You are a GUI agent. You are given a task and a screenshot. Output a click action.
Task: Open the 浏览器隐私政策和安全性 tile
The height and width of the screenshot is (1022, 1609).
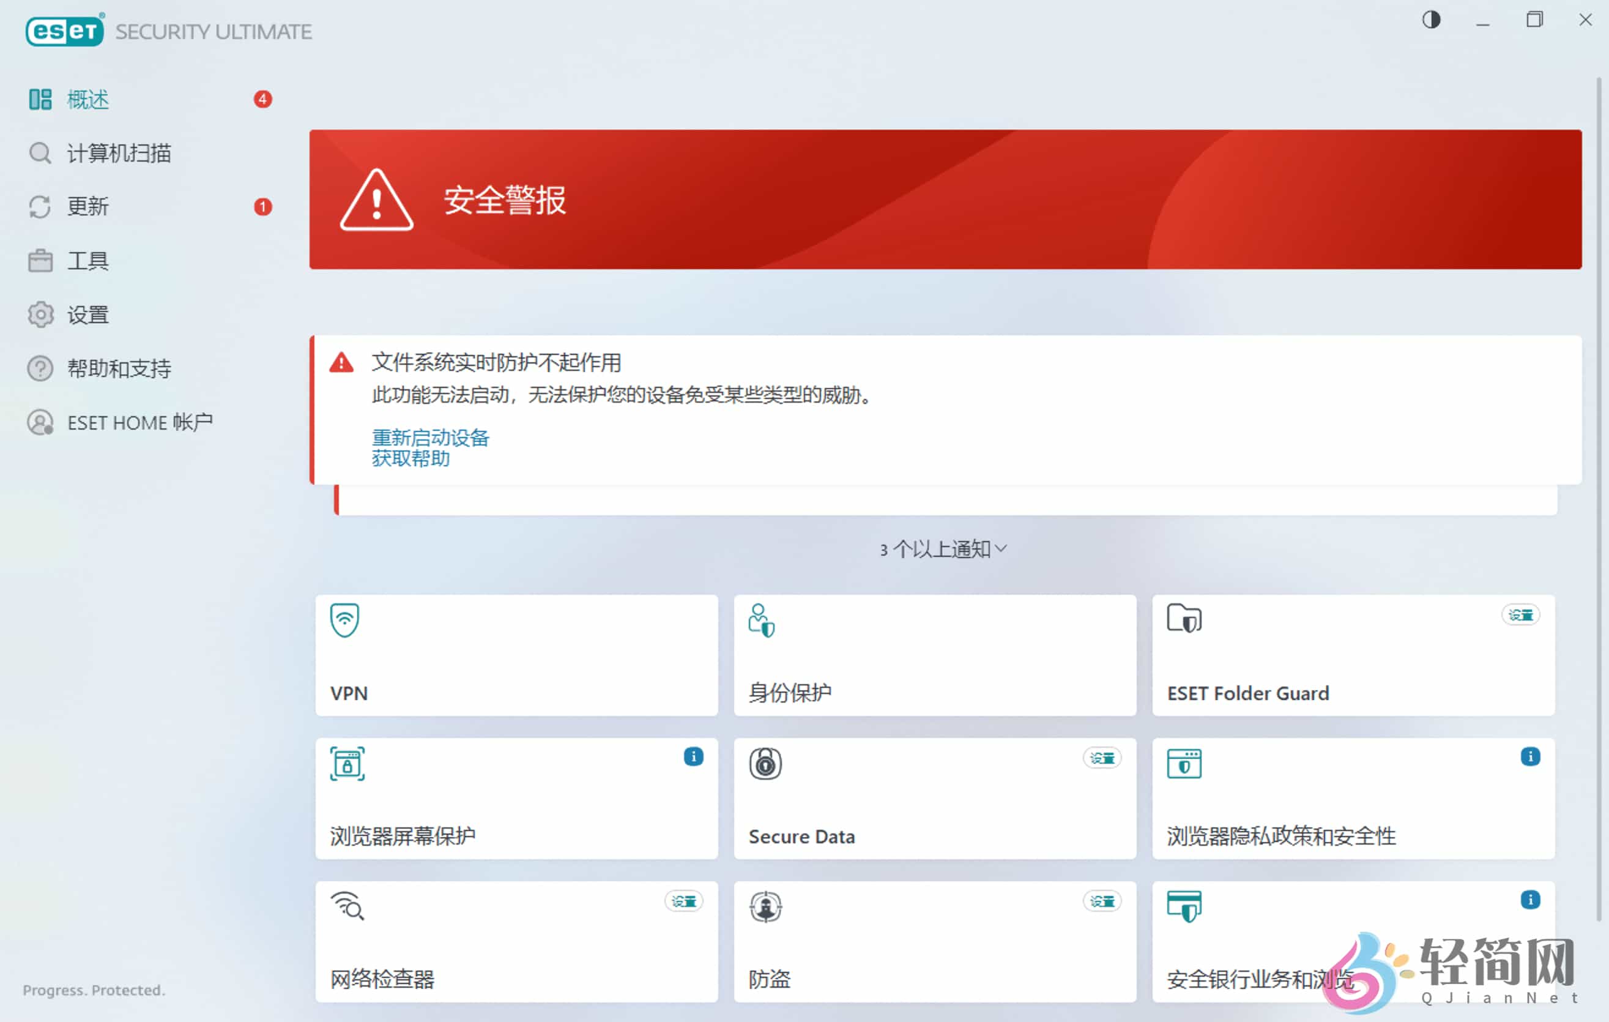pyautogui.click(x=1353, y=798)
